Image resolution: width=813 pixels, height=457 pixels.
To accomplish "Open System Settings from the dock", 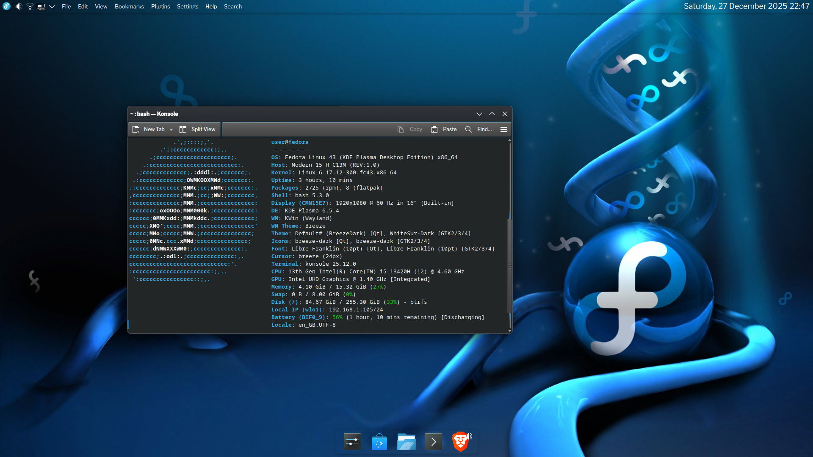I will [x=352, y=442].
